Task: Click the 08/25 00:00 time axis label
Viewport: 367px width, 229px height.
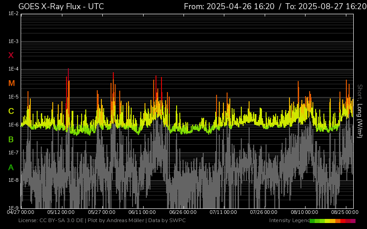Action: coord(345,213)
